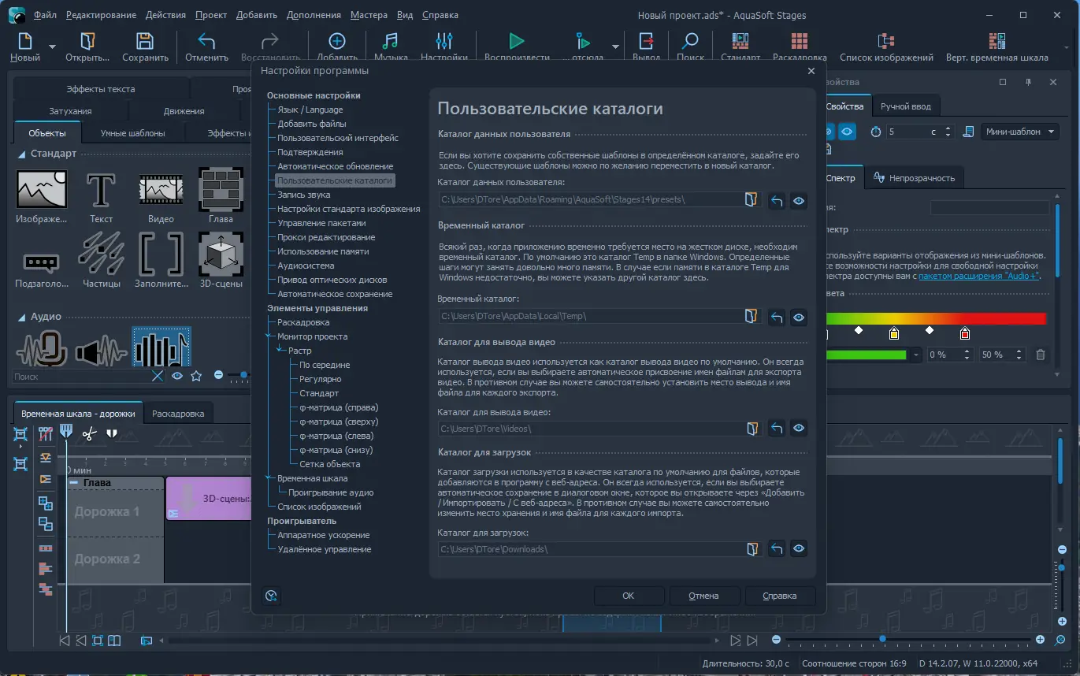
Task: Collapse the Аудио section in objects panel
Action: [22, 317]
